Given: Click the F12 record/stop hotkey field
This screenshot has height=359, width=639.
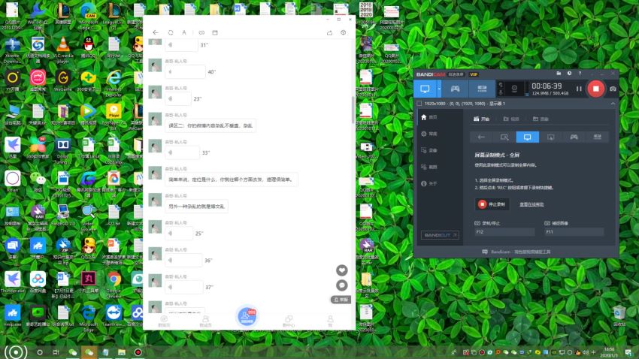Looking at the screenshot, I should [504, 231].
